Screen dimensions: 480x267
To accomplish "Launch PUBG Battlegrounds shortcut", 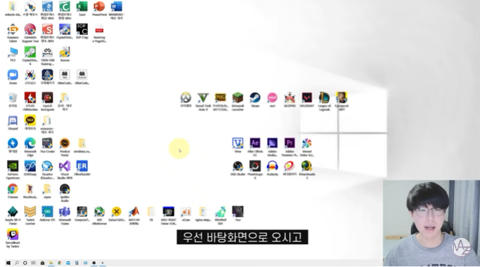I will (220, 102).
